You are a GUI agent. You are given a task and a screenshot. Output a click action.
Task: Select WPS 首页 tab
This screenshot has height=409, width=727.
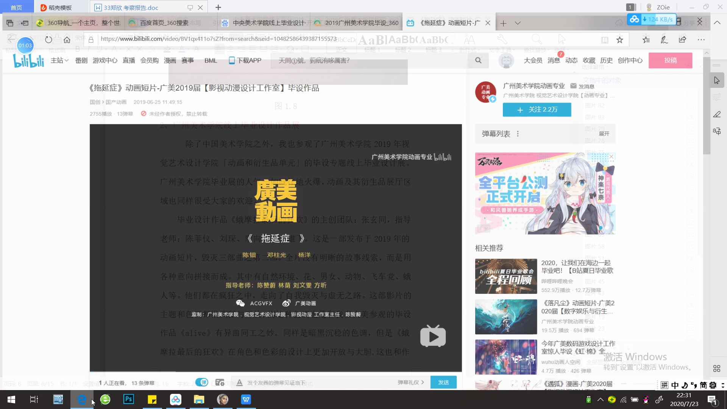pos(16,8)
